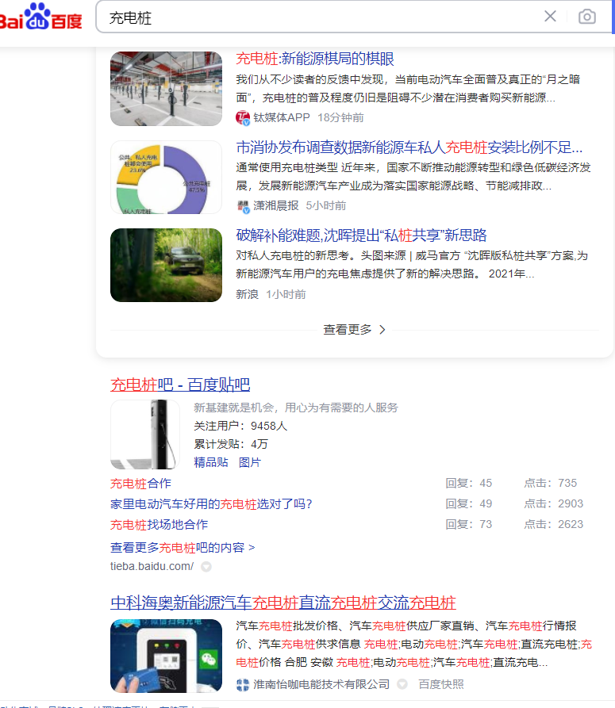Screen dimensions: 615x708
Task: Click 钛媒体APP source icon
Action: tap(243, 118)
